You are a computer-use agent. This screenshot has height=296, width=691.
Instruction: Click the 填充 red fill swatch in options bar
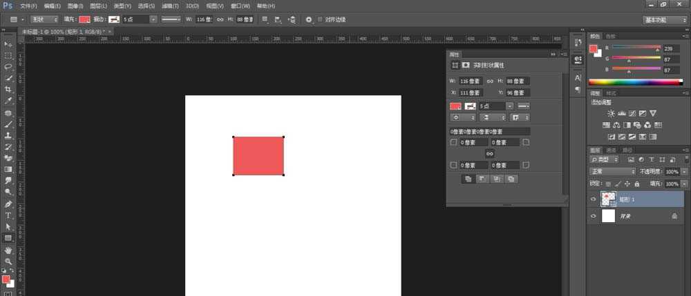[84, 20]
